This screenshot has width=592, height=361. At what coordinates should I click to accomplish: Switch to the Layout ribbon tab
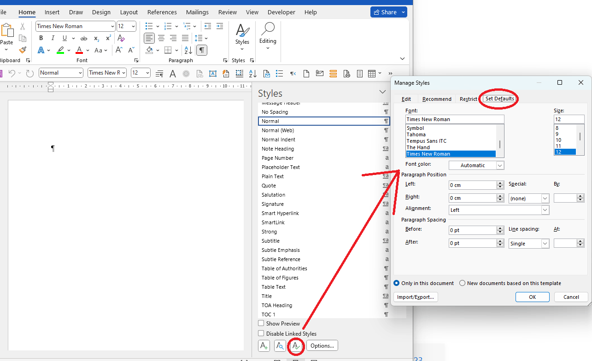click(x=129, y=12)
